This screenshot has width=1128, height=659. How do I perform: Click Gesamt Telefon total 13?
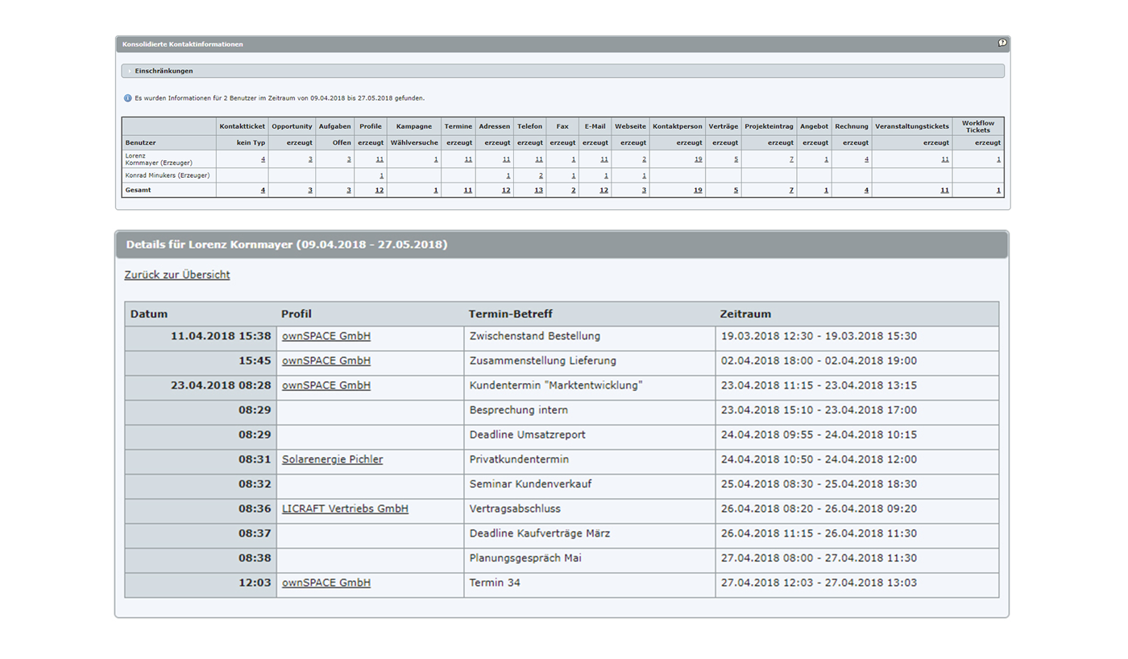tap(539, 190)
